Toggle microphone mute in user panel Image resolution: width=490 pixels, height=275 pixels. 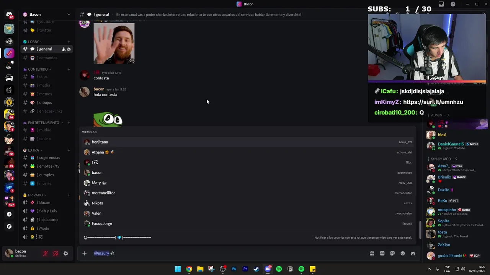(46, 253)
